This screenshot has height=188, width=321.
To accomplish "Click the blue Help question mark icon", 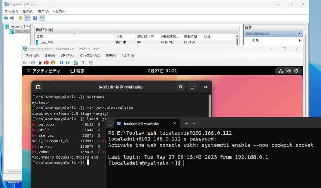I will point(35,18).
